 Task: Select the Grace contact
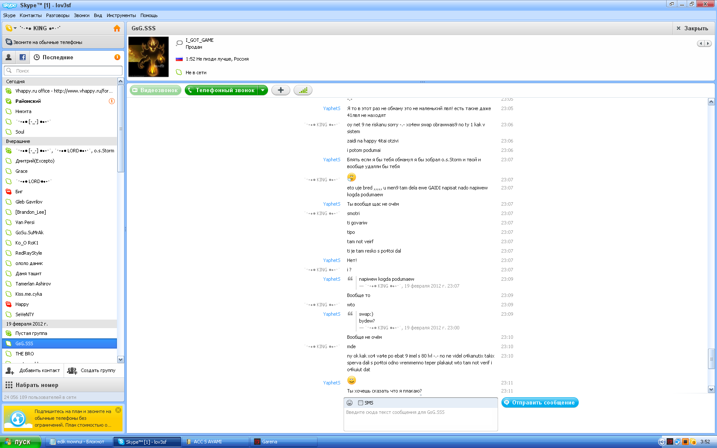tap(59, 171)
